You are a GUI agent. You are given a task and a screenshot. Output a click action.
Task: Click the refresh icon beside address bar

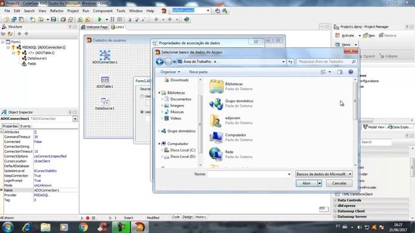[290, 61]
